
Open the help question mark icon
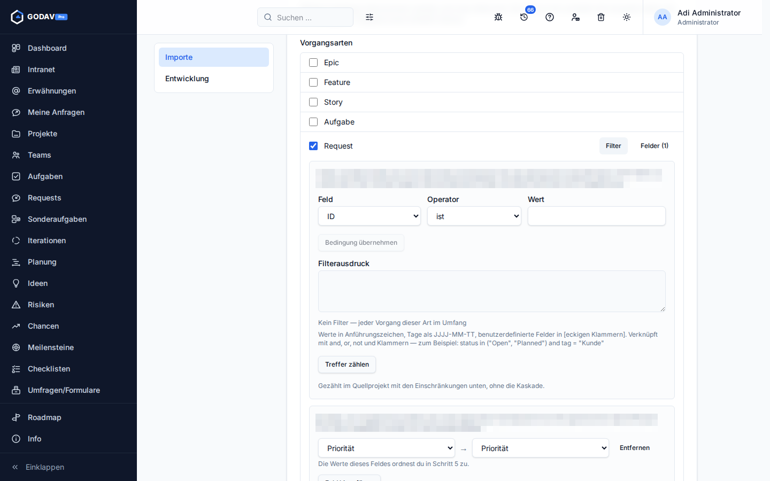[x=550, y=17]
